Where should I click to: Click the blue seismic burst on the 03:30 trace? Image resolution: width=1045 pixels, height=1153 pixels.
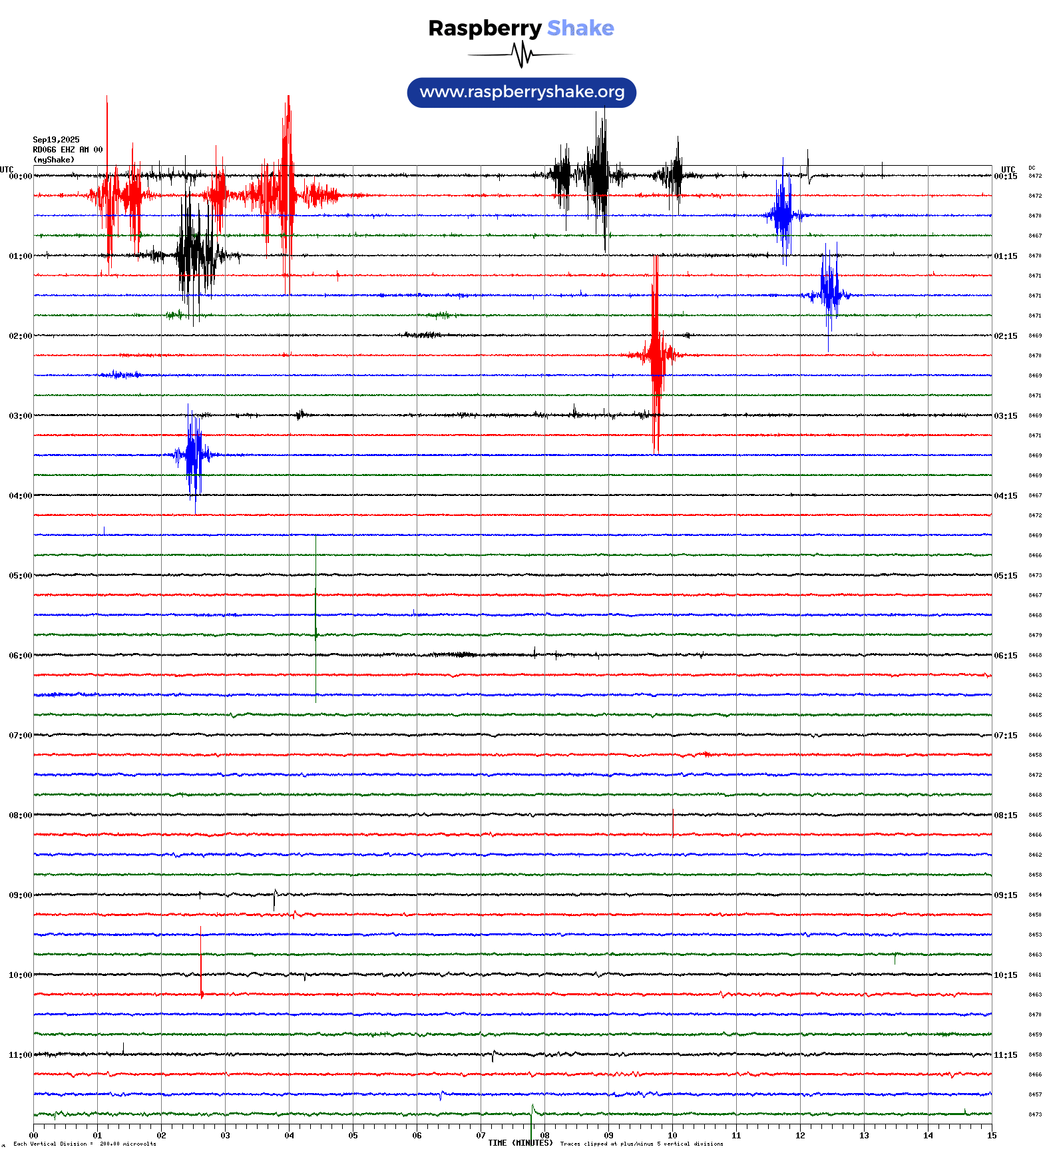click(194, 455)
